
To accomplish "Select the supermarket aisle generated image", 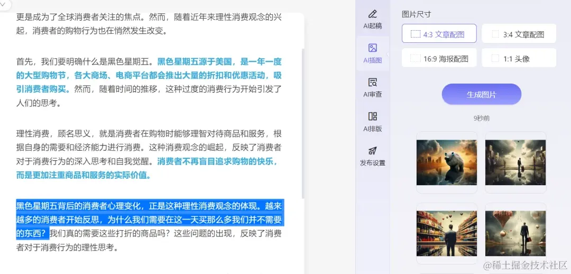I will 447,233.
